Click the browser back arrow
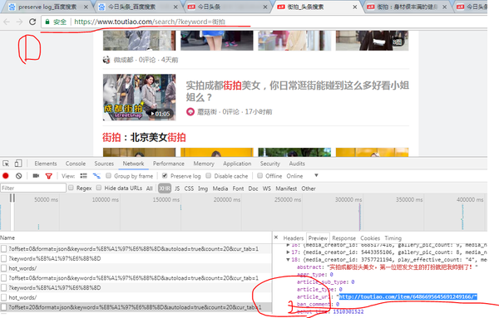Image resolution: width=499 pixels, height=318 pixels. pos(7,22)
